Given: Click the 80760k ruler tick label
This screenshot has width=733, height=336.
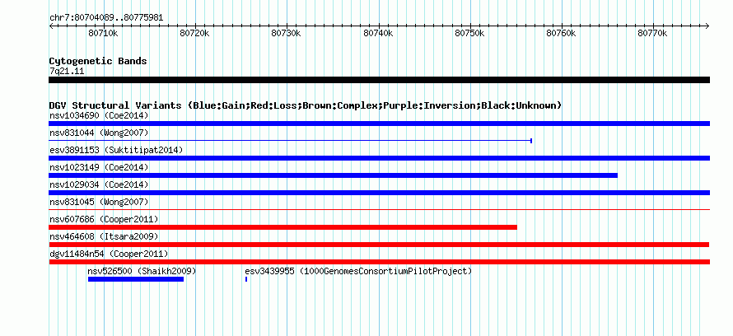Looking at the screenshot, I should pyautogui.click(x=562, y=34).
